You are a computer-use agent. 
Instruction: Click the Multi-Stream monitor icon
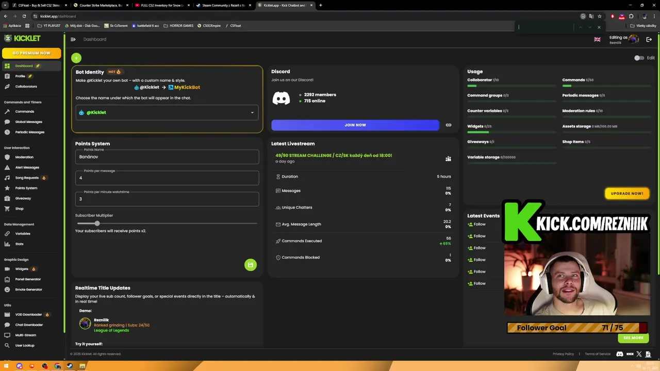click(7, 335)
